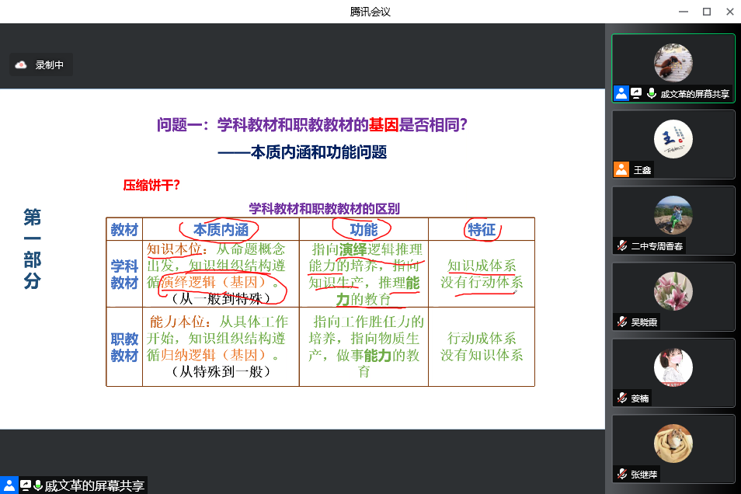Image resolution: width=741 pixels, height=494 pixels.
Task: Click 戚文革的屏幕共享 name label in participant tile
Action: coord(694,94)
